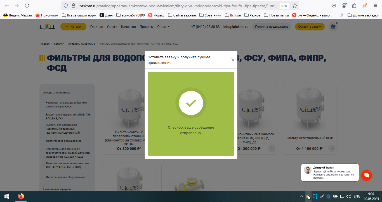Click phone number +7 (8412) 98-88-83

(x=205, y=27)
